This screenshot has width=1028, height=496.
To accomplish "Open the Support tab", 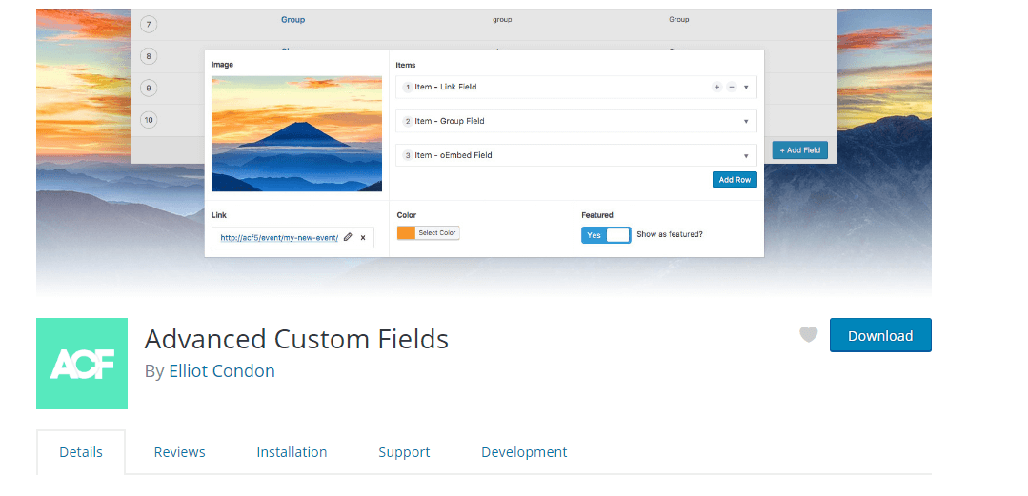I will pos(404,452).
